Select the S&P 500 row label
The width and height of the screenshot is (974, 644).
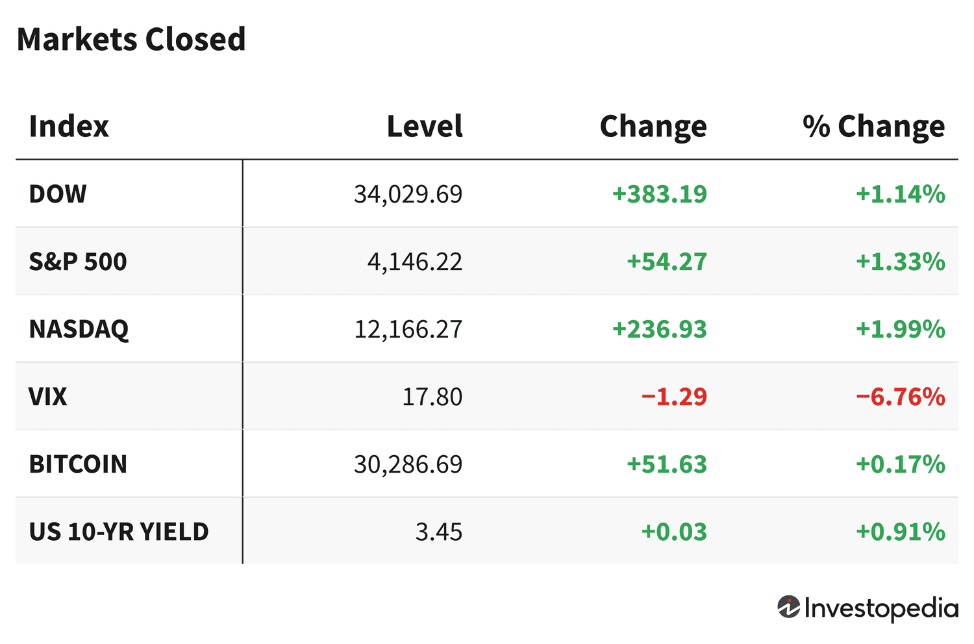point(78,262)
